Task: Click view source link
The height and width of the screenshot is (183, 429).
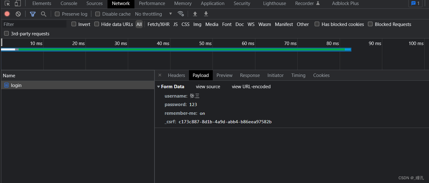Action: click(208, 87)
